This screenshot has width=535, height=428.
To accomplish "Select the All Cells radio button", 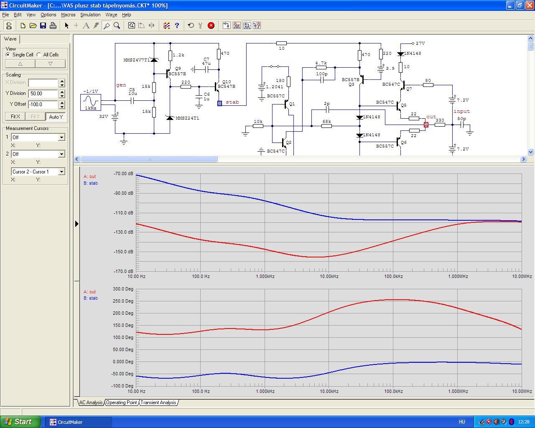I will (x=39, y=55).
